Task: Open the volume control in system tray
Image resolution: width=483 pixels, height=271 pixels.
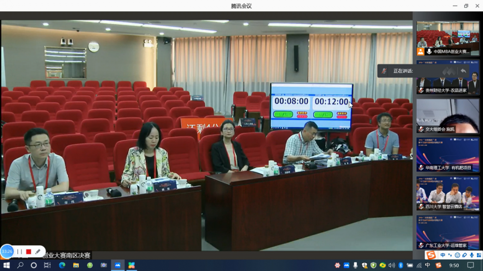Action: [x=392, y=265]
